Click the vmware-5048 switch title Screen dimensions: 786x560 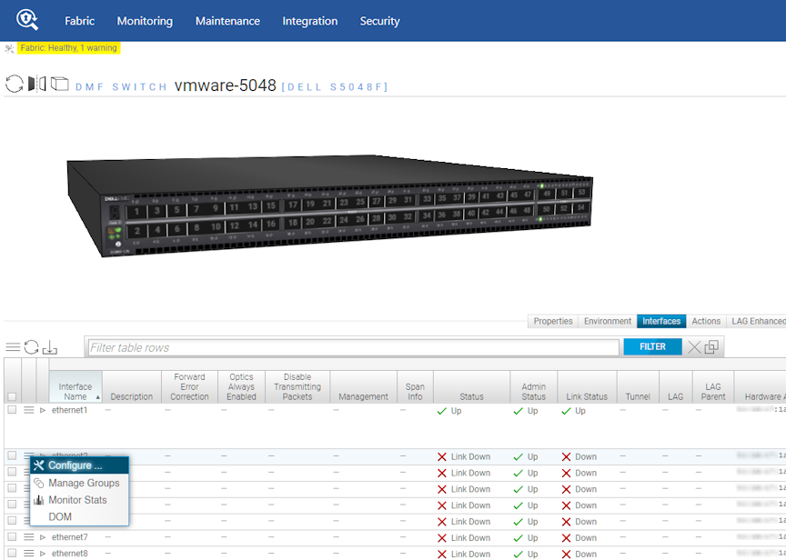225,85
